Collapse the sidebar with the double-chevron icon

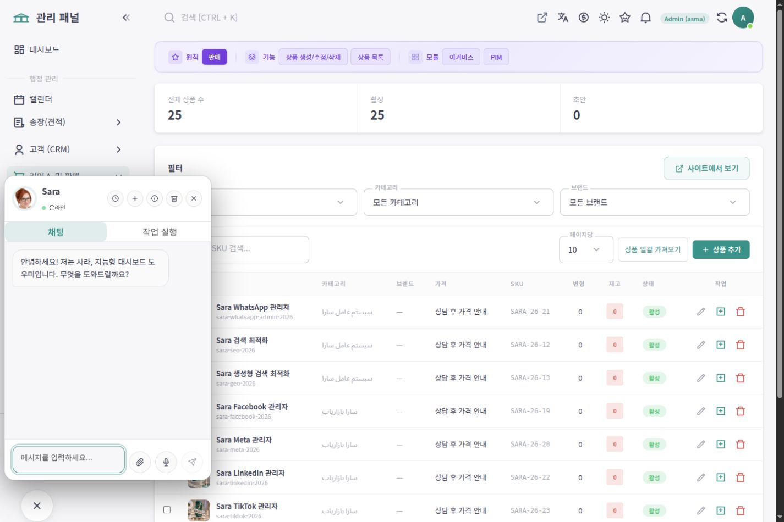[126, 18]
